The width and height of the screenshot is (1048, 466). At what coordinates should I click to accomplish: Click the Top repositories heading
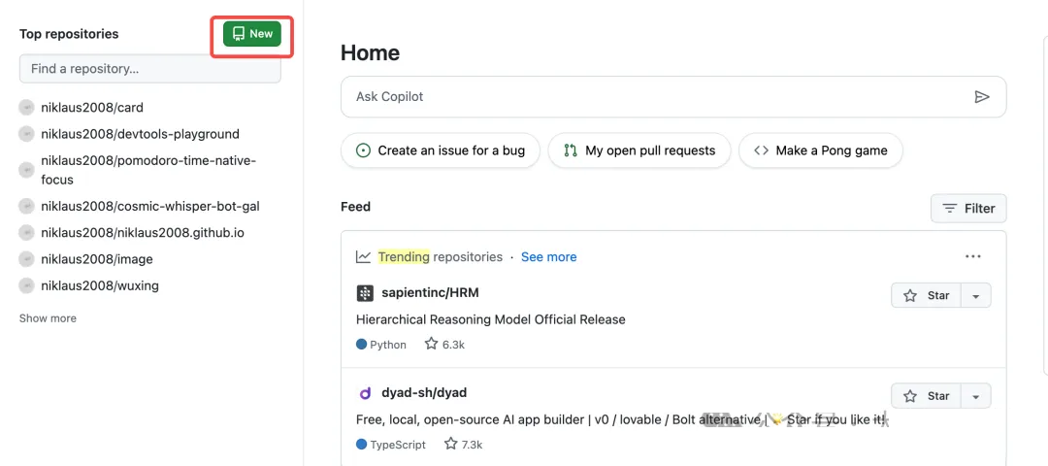[x=69, y=34]
